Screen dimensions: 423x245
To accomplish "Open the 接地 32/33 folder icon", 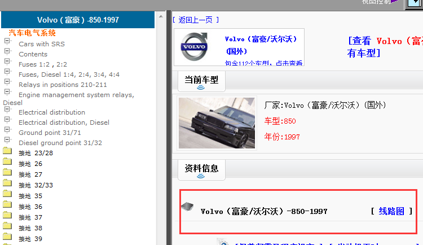I will coord(7,183).
